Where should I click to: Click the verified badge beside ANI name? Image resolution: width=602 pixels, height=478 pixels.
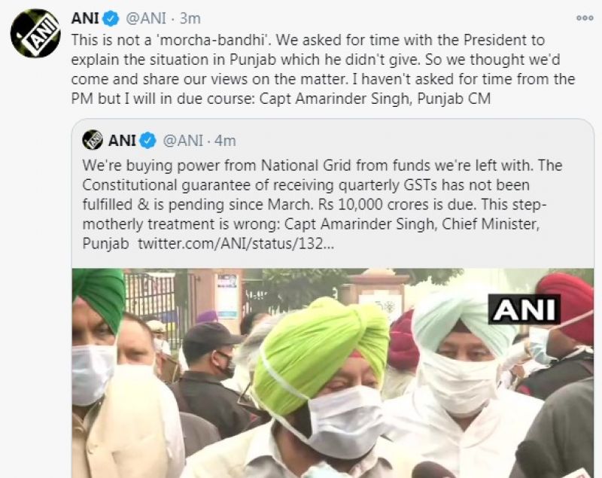coord(111,18)
